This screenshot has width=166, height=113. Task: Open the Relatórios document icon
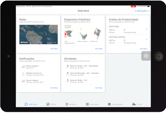pos(67,104)
